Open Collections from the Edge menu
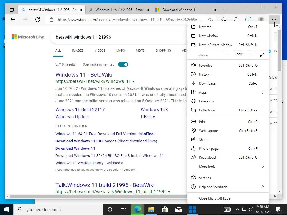Screen dimensions: 287x215 coord(228,110)
